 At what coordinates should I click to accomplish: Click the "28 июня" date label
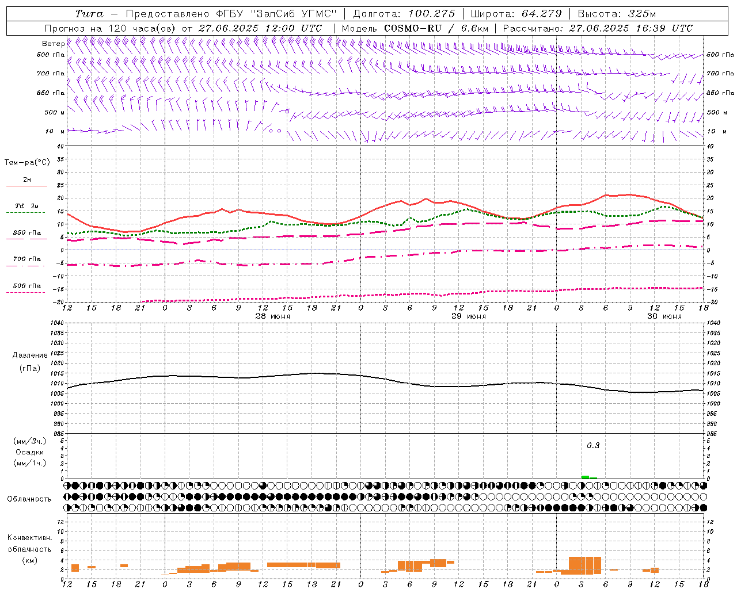[273, 316]
